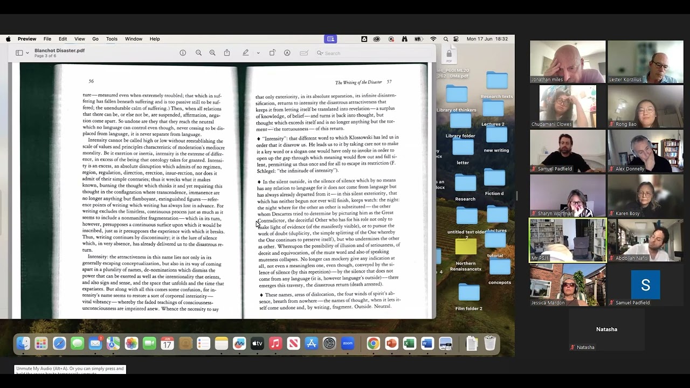Show the document Inspector info icon

183,53
